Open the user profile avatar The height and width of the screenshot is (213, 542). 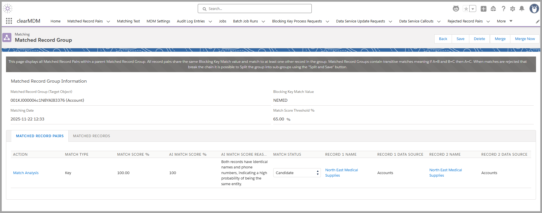[534, 9]
